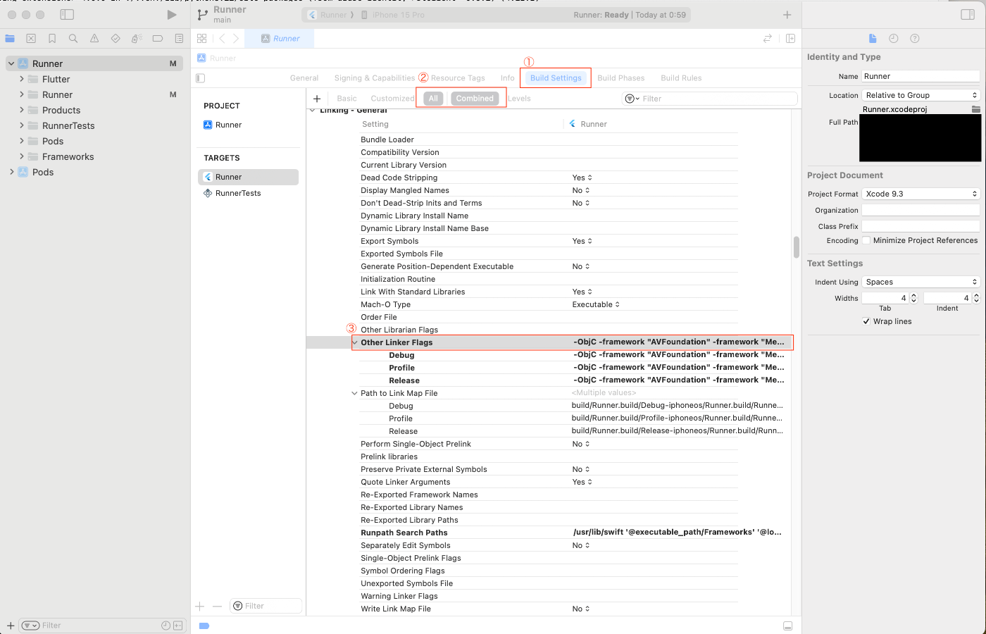Expand the Pods project at the bottom of the tree
Image resolution: width=986 pixels, height=634 pixels.
(x=11, y=173)
